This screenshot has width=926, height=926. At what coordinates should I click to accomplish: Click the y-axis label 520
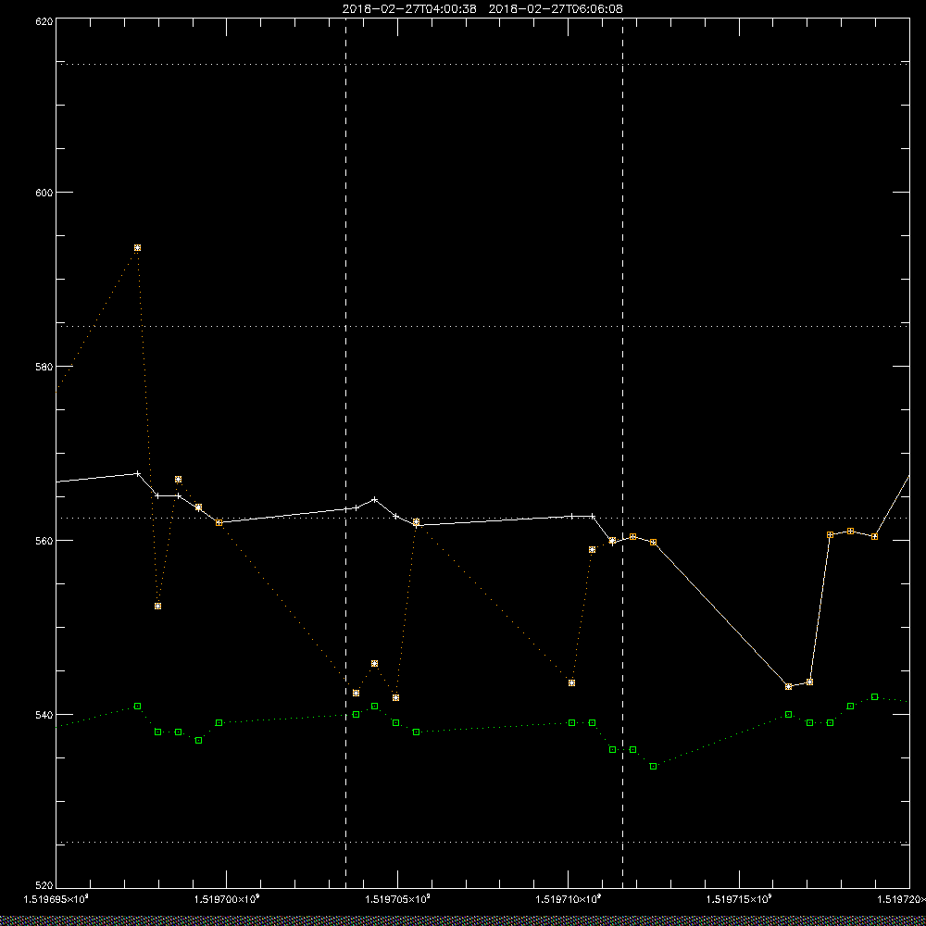coord(44,886)
